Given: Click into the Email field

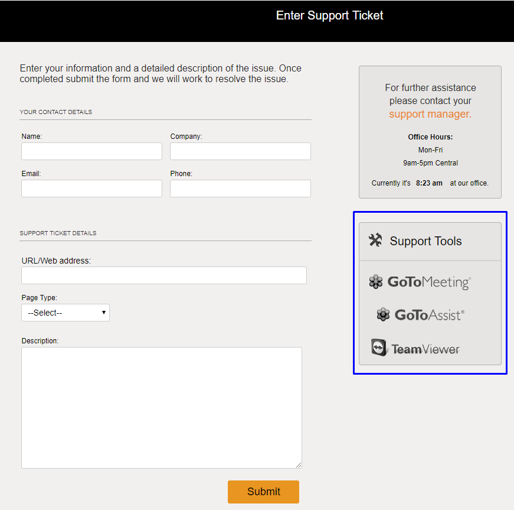Looking at the screenshot, I should pyautogui.click(x=92, y=189).
